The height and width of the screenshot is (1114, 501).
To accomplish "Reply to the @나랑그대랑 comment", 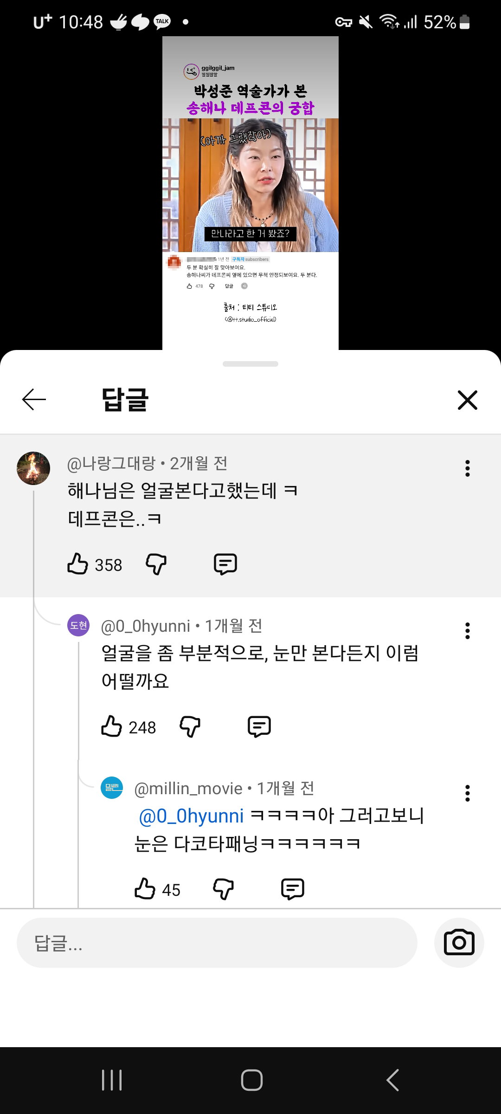I will point(225,564).
